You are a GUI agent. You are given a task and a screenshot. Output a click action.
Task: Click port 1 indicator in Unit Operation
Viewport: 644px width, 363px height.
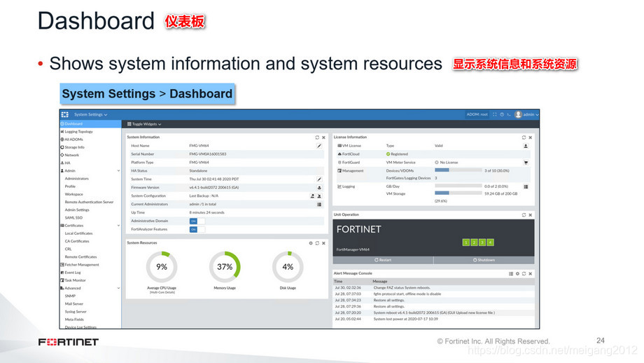pos(465,242)
